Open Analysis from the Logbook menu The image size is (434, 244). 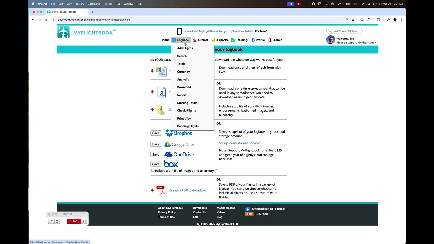(x=183, y=79)
